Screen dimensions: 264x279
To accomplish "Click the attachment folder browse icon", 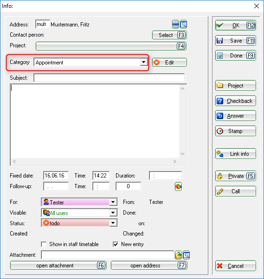I will coord(178,255).
